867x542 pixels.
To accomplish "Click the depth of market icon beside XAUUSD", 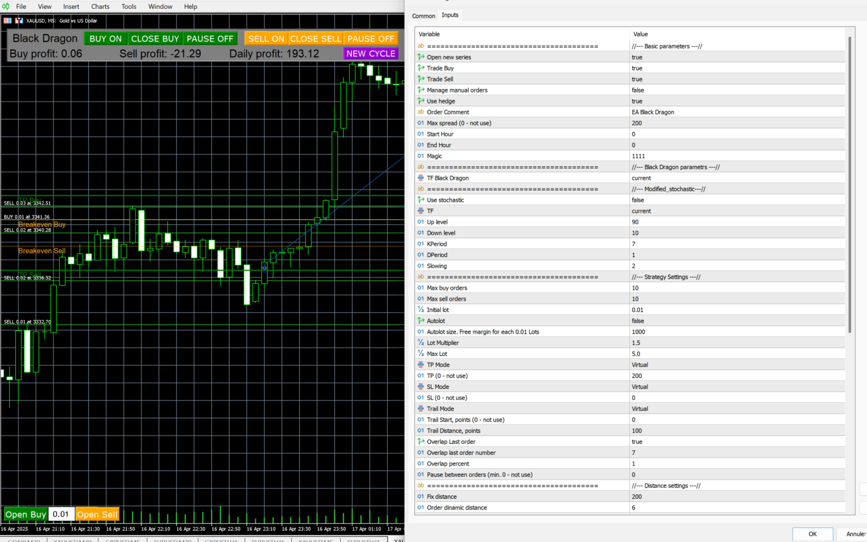I will coord(19,21).
